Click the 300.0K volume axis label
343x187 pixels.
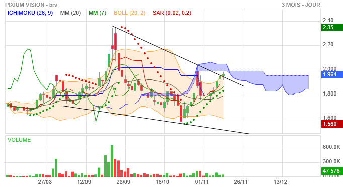click(331, 162)
